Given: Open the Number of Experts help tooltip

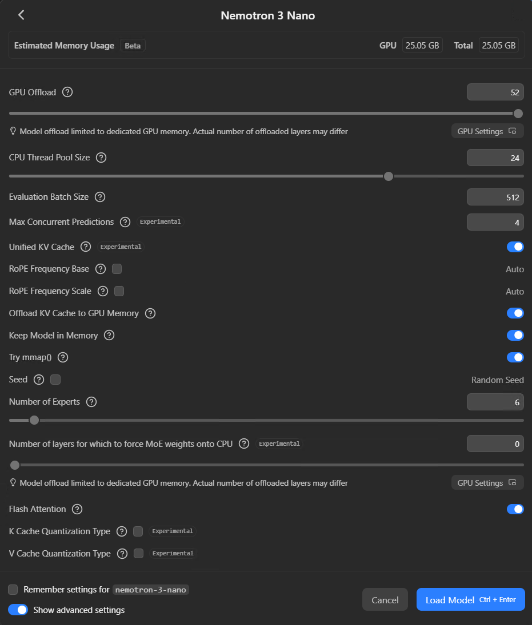Looking at the screenshot, I should point(91,402).
